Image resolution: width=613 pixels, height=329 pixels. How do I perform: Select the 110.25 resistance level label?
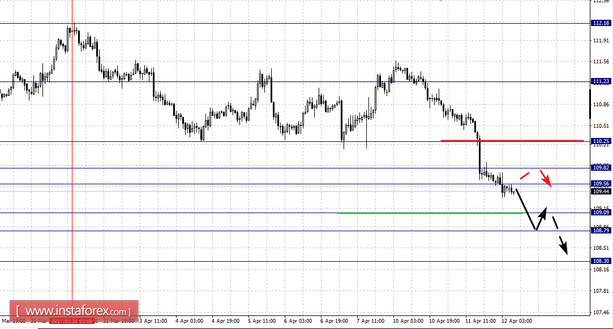[601, 141]
